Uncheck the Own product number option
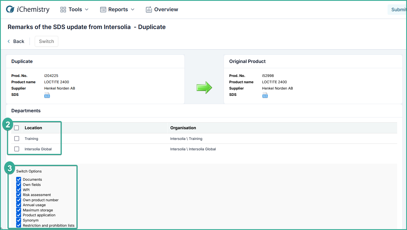407x230 pixels. point(19,200)
